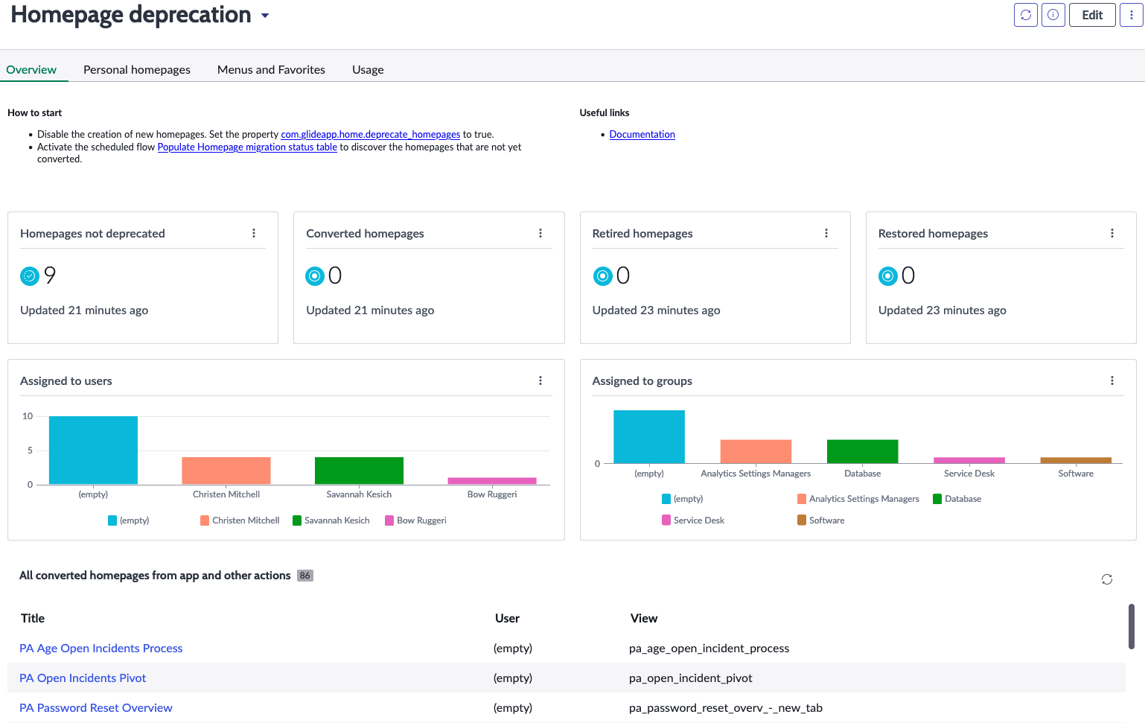Click the refresh dashboard icon in header
This screenshot has height=723, width=1145.
1026,15
